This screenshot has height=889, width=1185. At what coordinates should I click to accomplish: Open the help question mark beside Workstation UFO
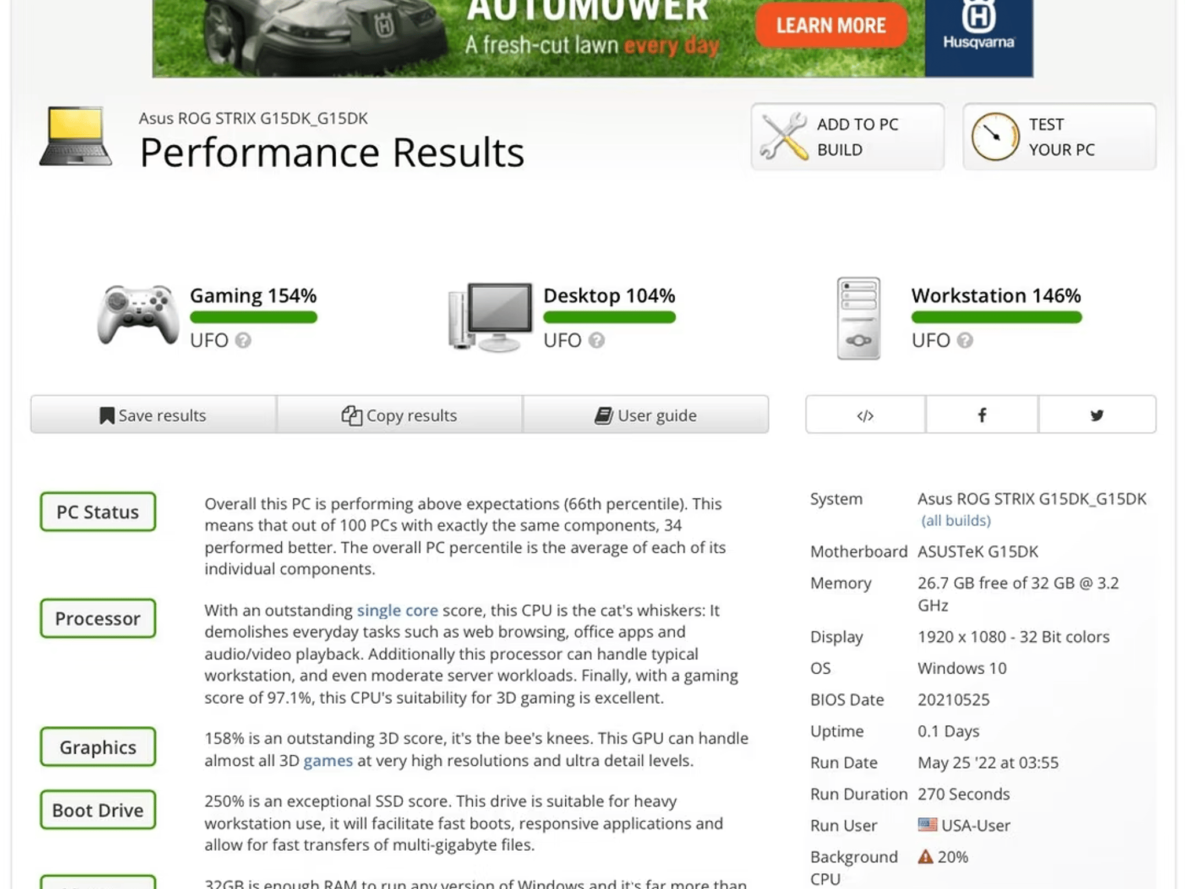[x=965, y=340]
